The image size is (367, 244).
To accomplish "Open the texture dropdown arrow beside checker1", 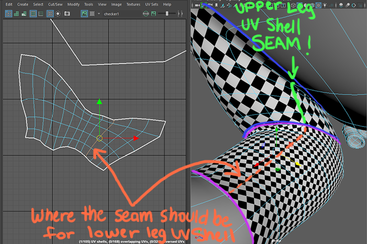I will (x=99, y=13).
